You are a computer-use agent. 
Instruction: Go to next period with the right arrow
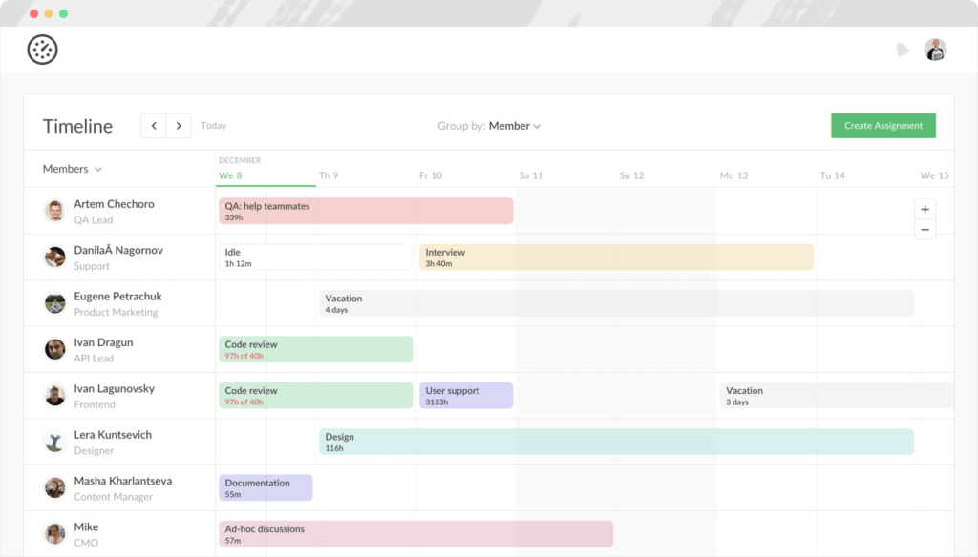(180, 125)
